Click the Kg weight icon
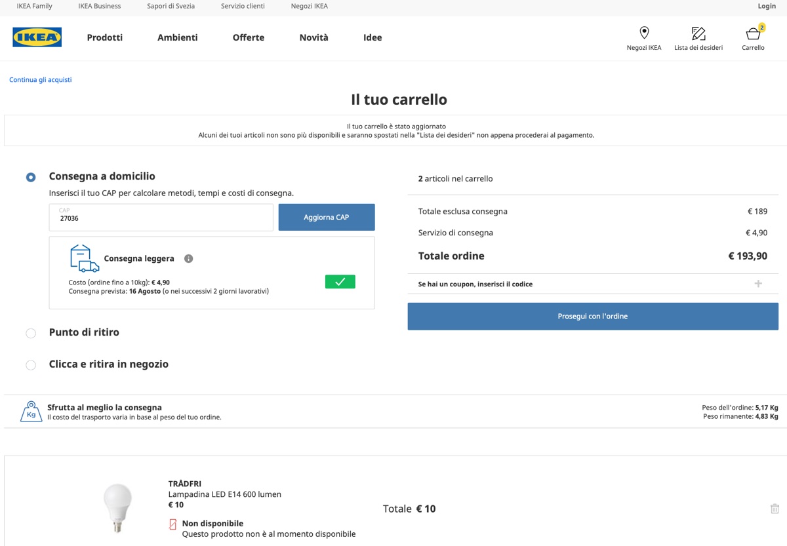Screen dimensions: 787x546 [31, 412]
